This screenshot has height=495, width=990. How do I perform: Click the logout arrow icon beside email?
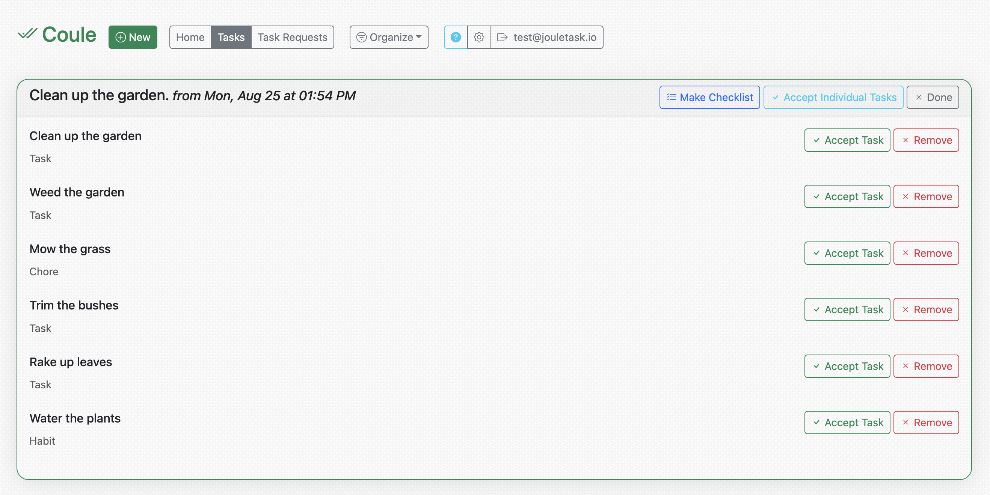tap(502, 37)
